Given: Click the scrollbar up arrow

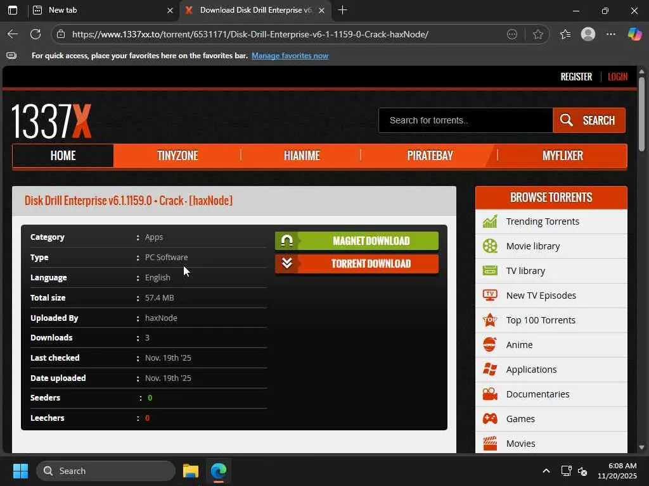Looking at the screenshot, I should 641,72.
